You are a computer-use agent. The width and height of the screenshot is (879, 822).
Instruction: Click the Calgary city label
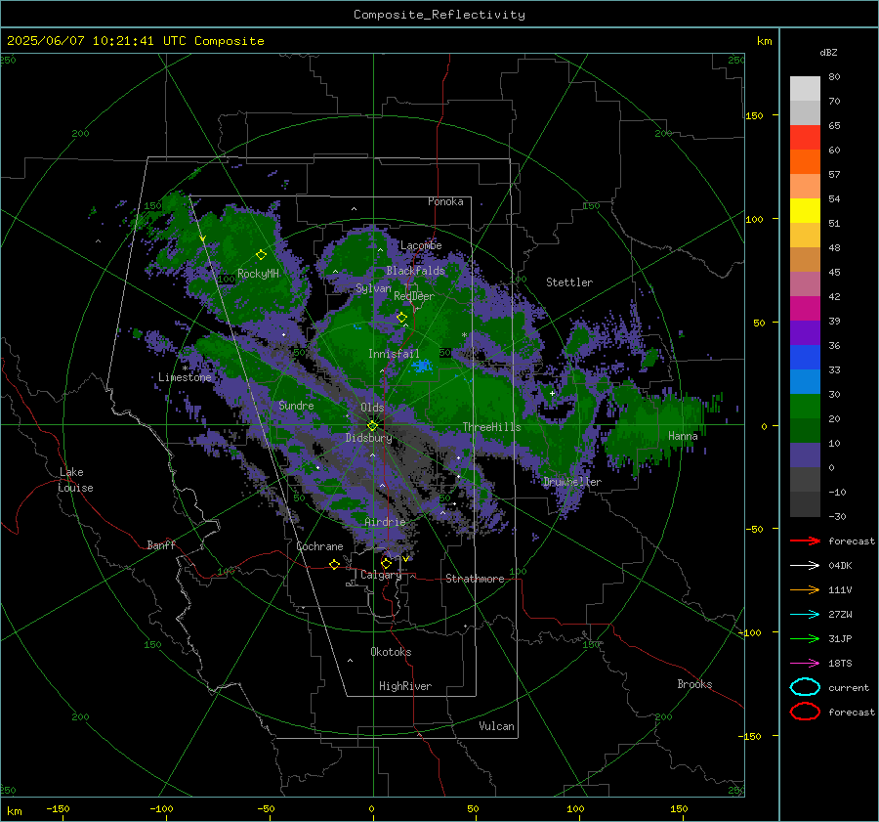tap(381, 575)
